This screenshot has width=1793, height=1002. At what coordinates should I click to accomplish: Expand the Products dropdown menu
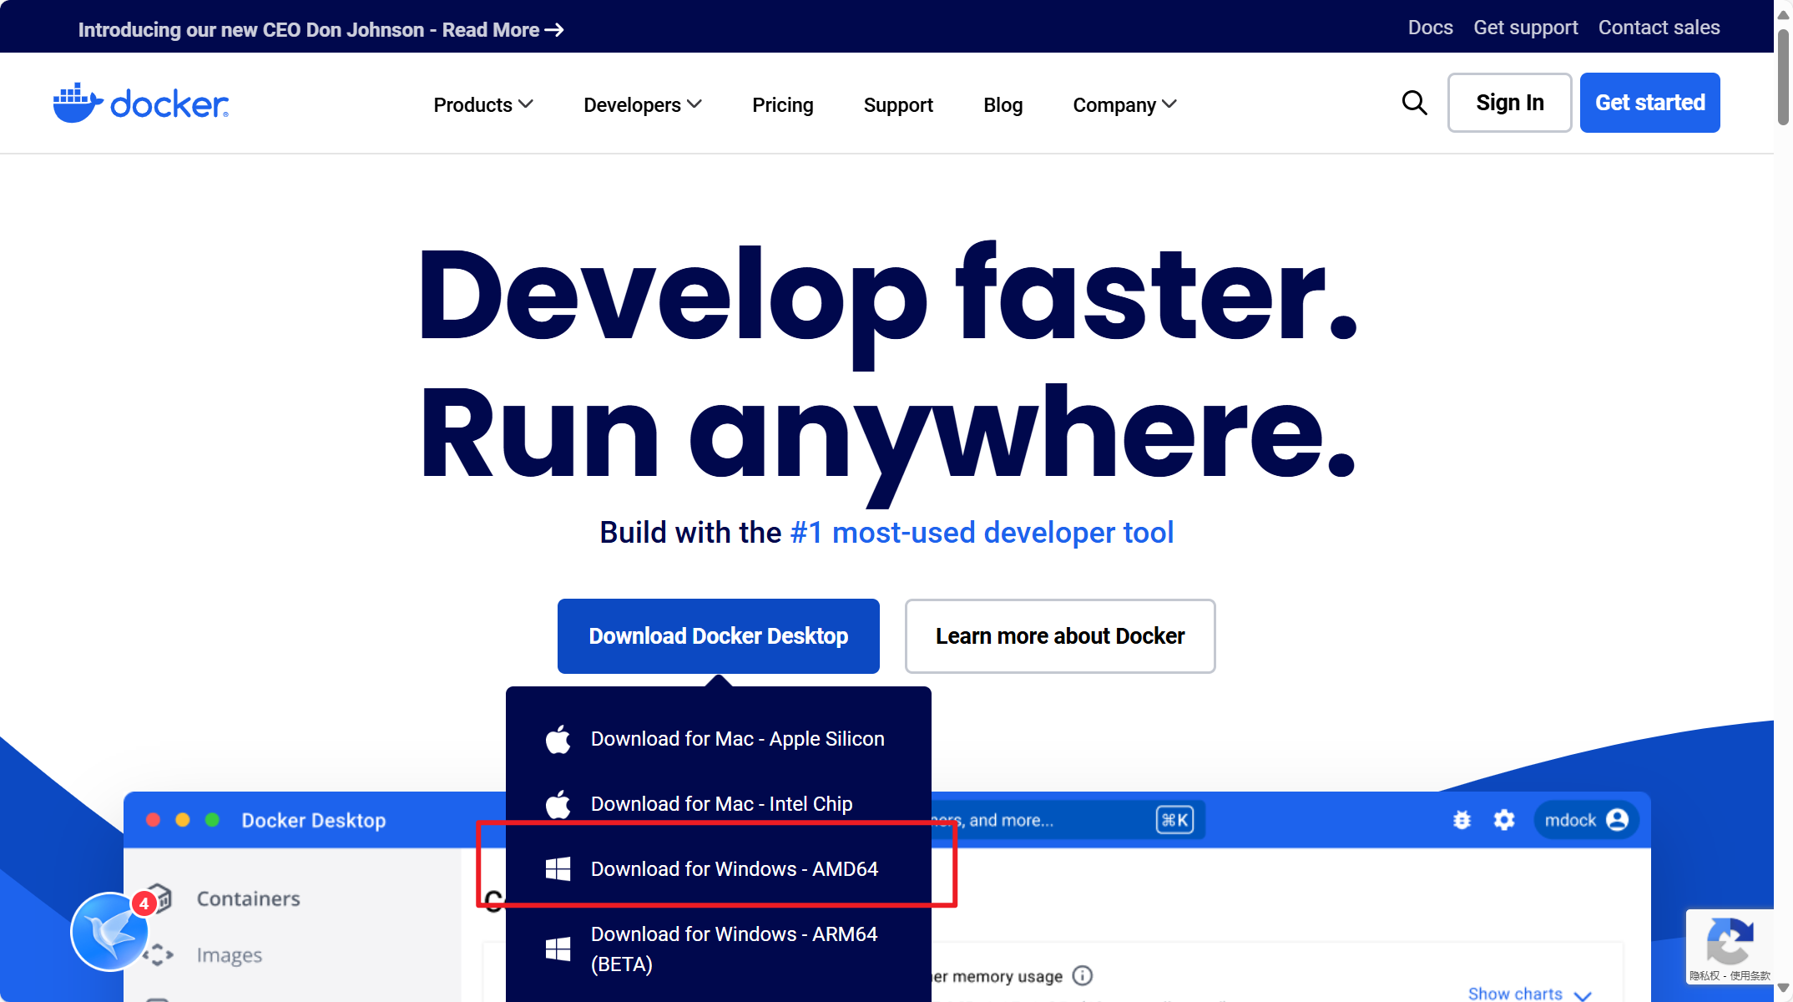point(482,104)
